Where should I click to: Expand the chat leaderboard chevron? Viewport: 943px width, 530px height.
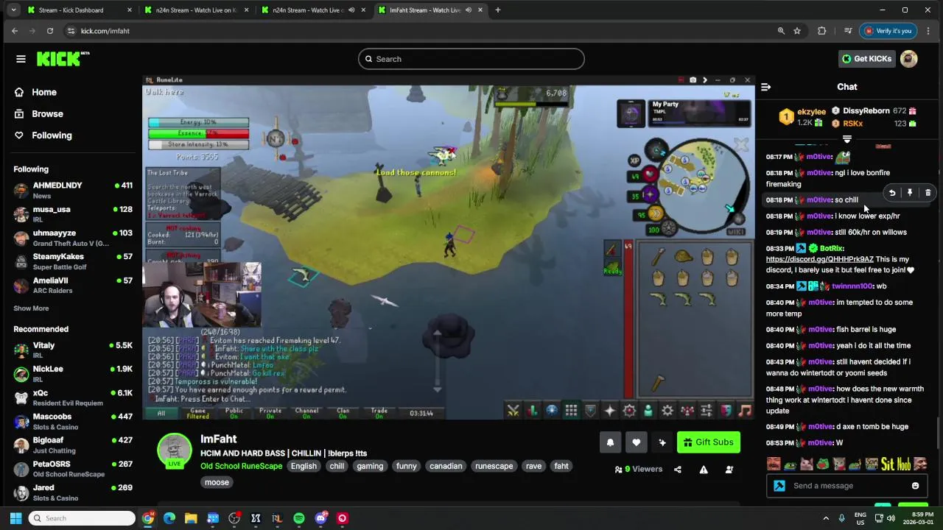[847, 139]
